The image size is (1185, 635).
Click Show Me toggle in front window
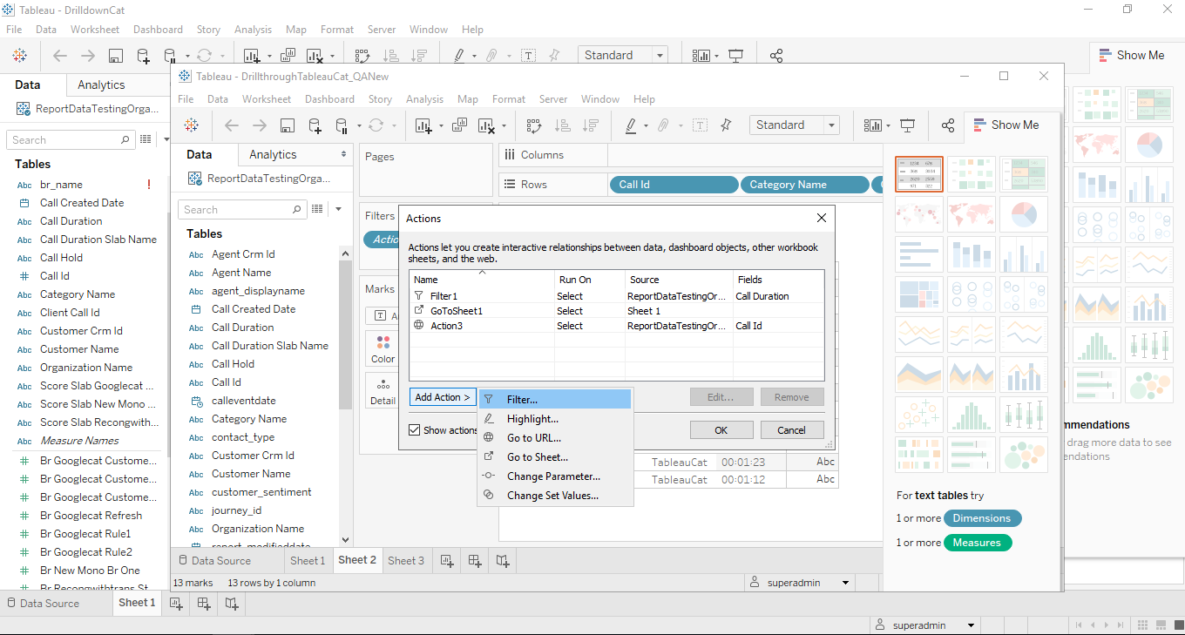pyautogui.click(x=1006, y=125)
